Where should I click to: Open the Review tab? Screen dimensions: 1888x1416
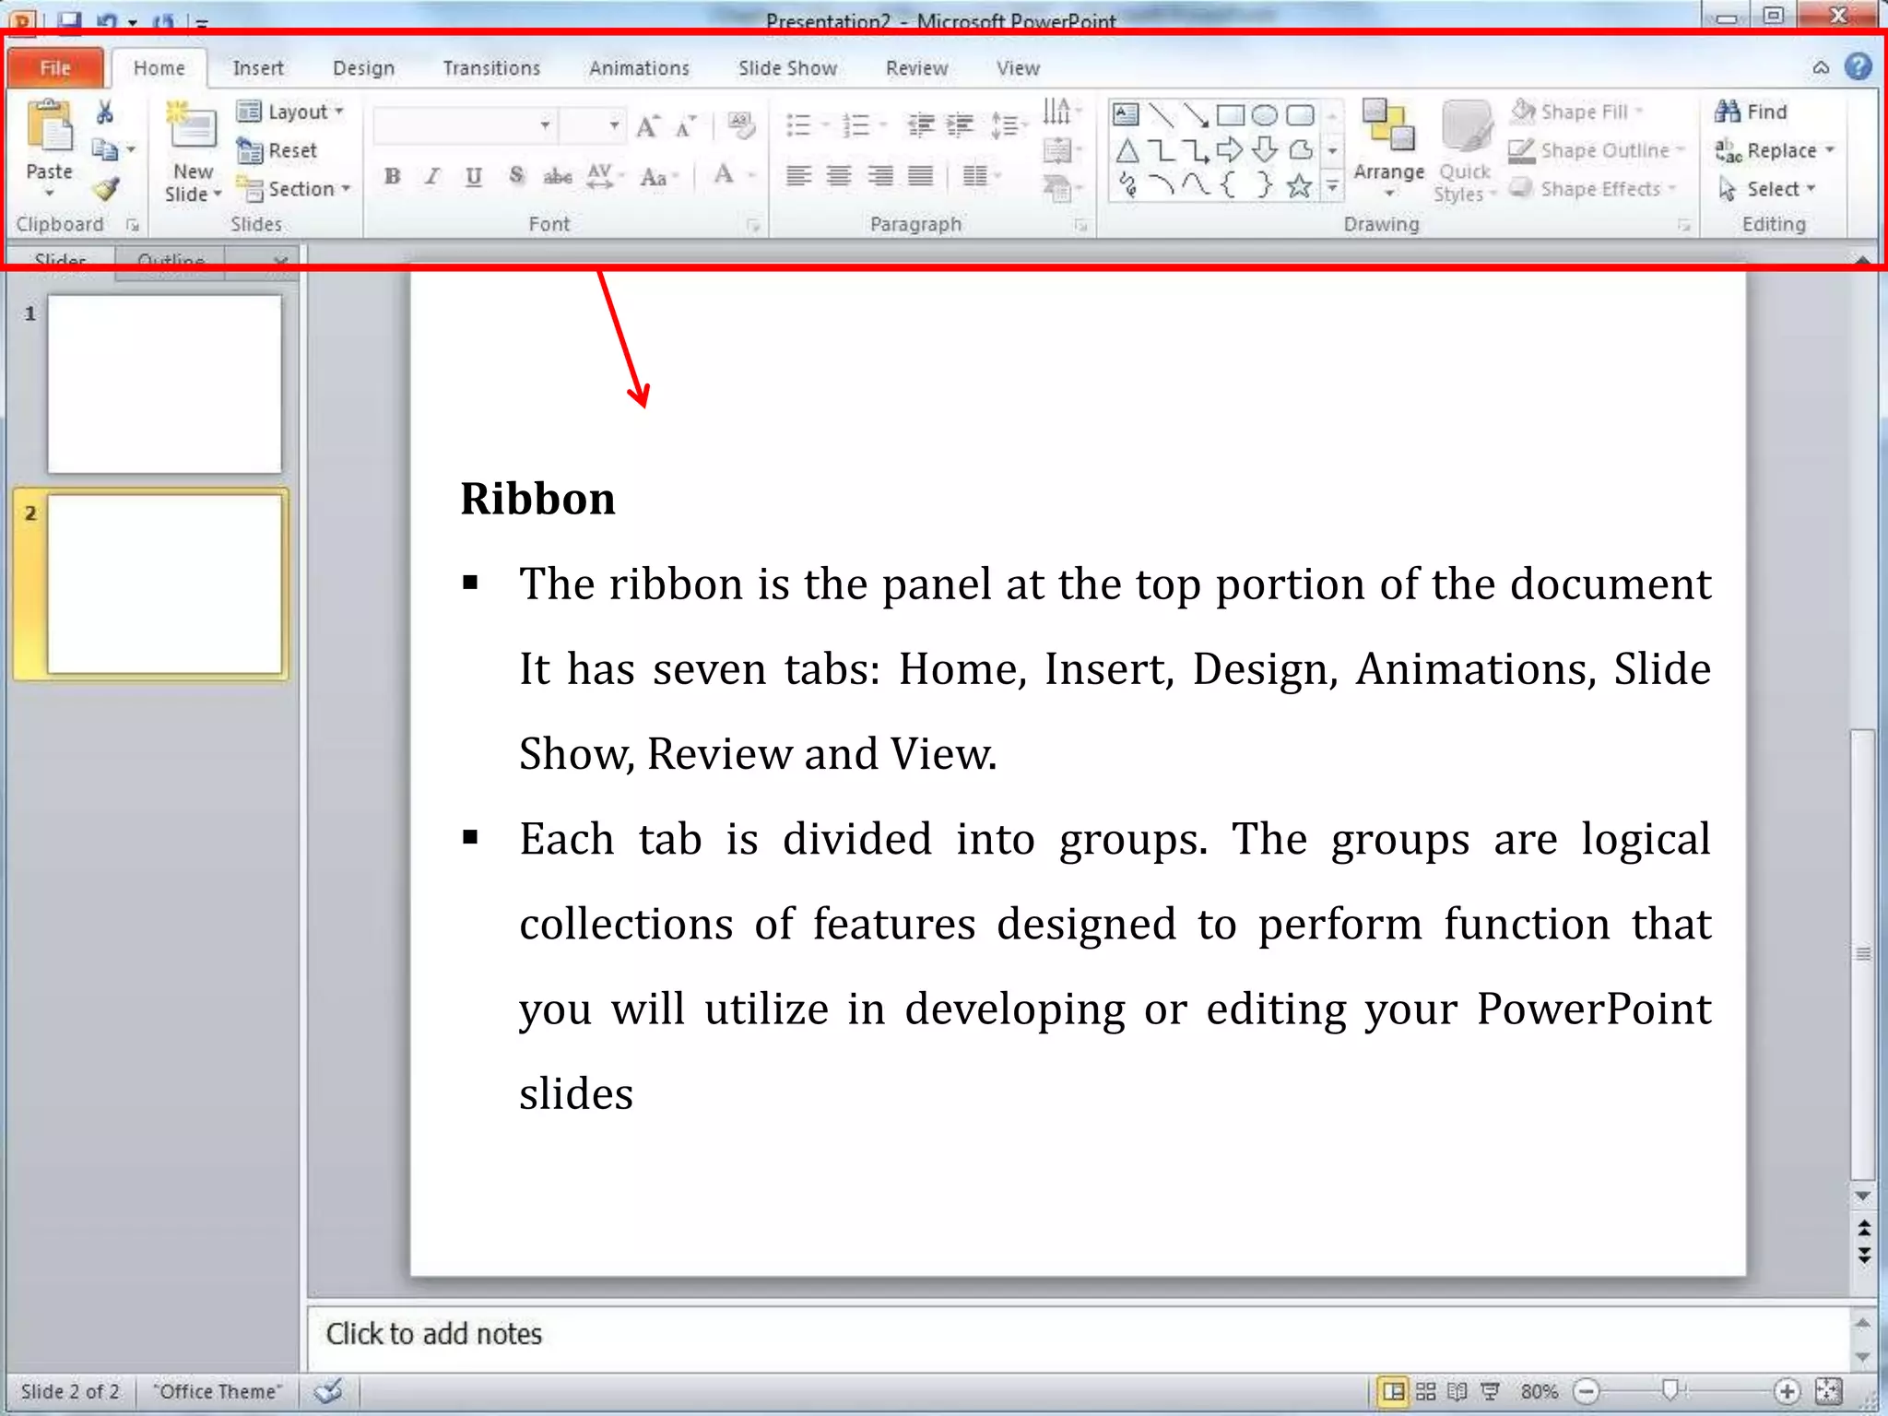916,68
